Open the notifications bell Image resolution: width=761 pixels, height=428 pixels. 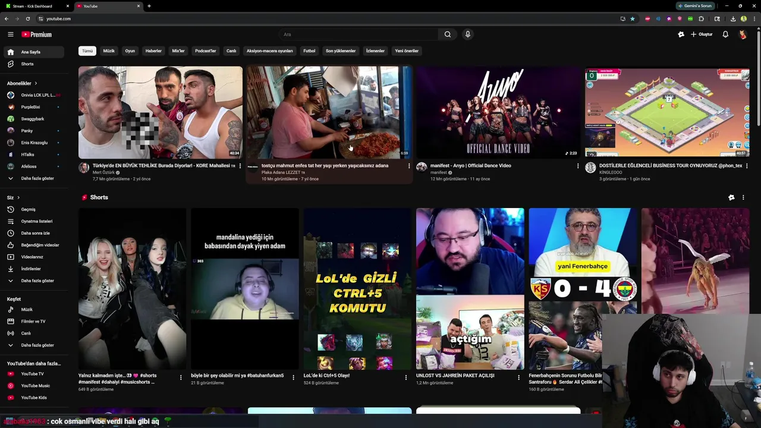pos(725,34)
